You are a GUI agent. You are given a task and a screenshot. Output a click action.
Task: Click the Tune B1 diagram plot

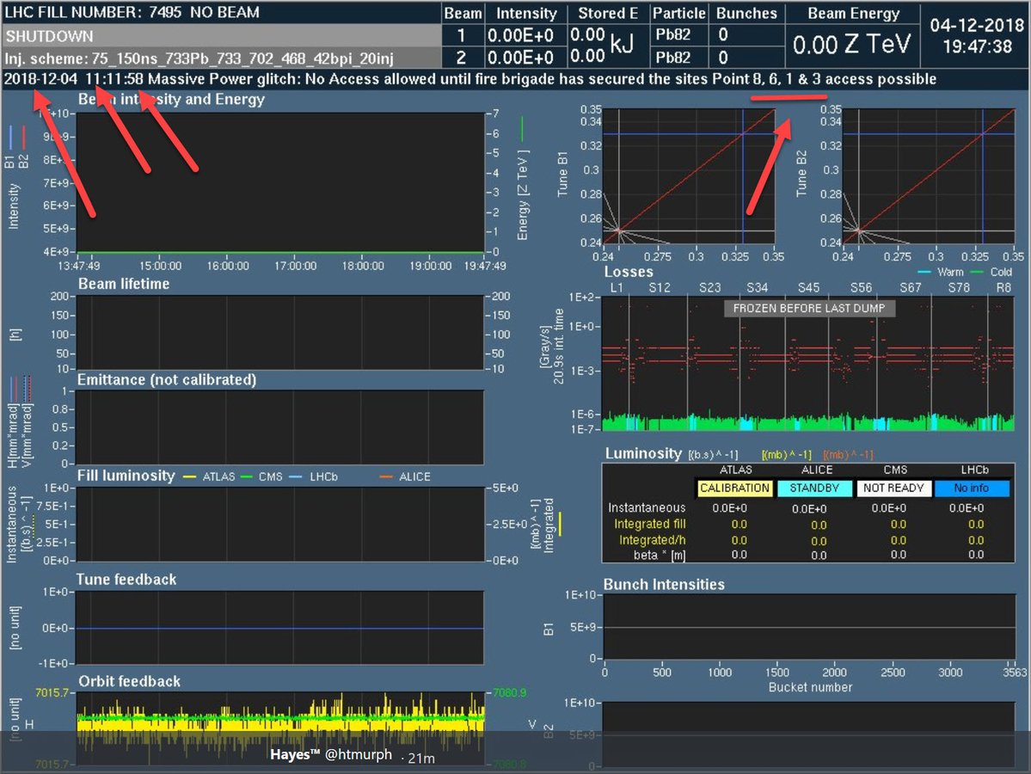[x=689, y=176]
